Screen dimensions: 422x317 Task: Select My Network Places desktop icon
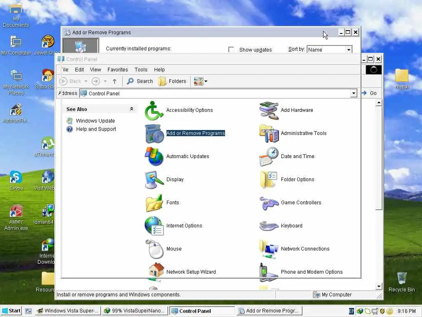tap(16, 83)
